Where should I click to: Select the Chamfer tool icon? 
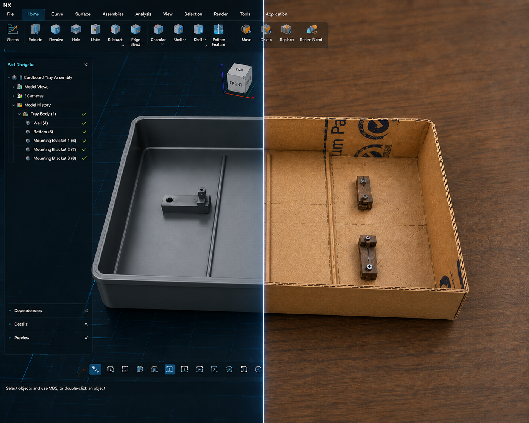[158, 29]
